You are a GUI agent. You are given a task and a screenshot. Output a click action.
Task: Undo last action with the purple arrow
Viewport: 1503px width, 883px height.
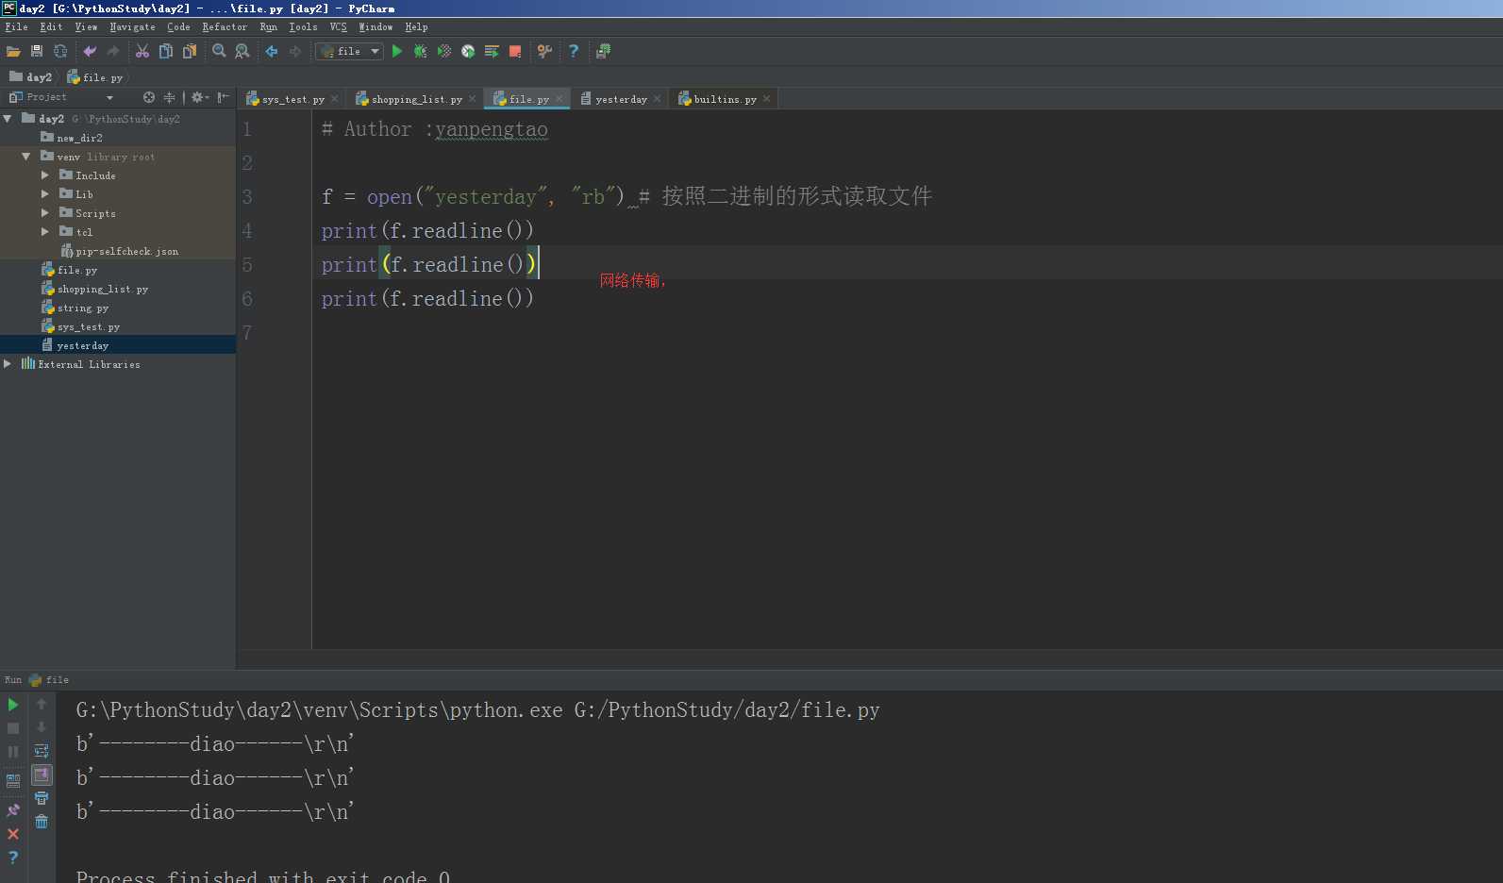(x=90, y=51)
